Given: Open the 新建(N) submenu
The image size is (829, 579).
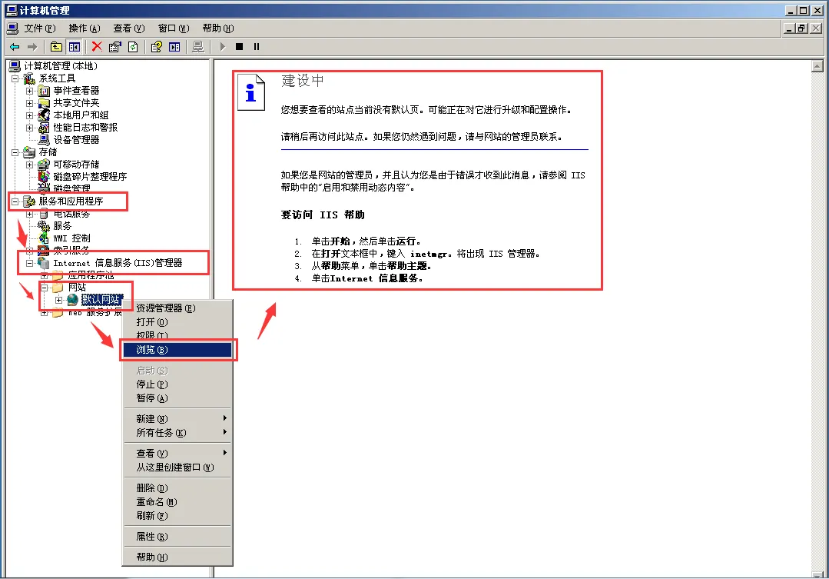Looking at the screenshot, I should click(177, 418).
